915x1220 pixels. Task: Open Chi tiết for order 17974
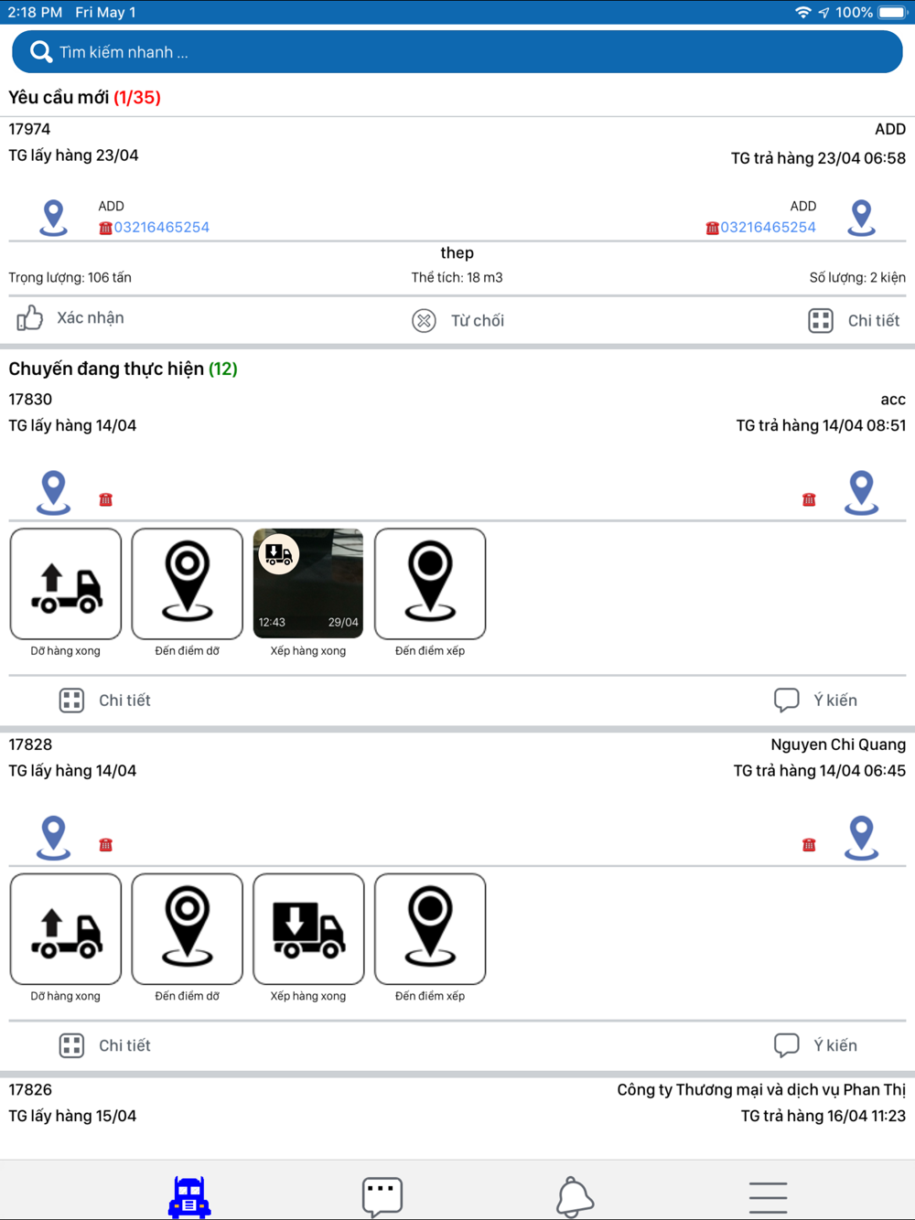pyautogui.click(x=854, y=321)
